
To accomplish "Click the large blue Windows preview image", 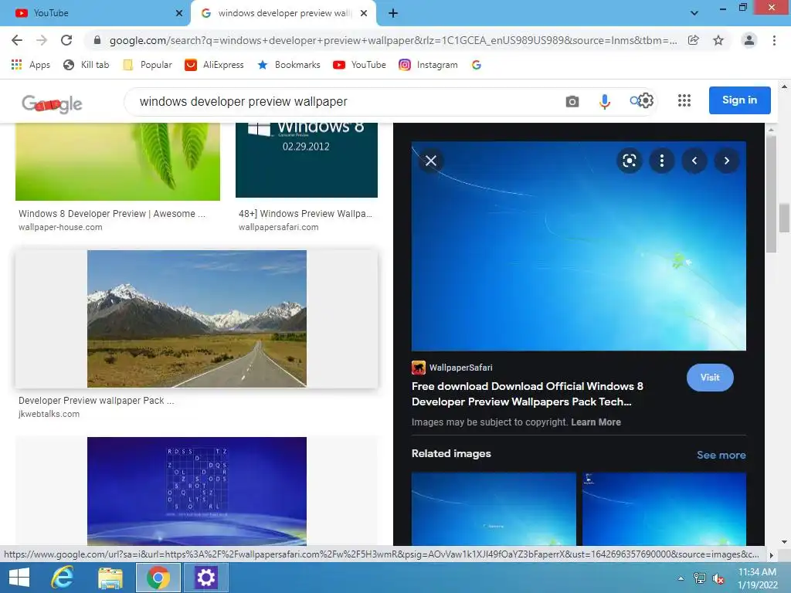I will [579, 246].
